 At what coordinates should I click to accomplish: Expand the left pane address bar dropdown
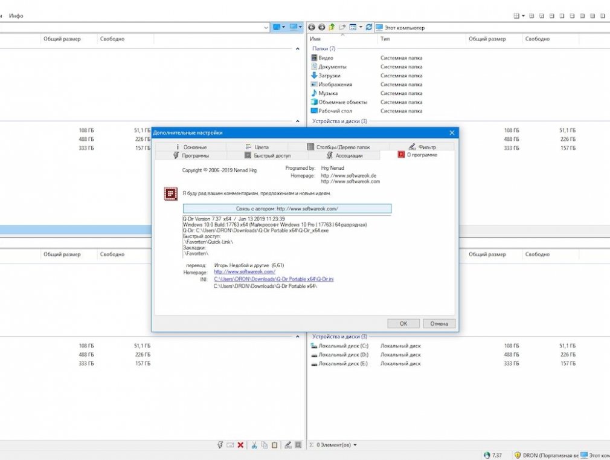pyautogui.click(x=266, y=28)
